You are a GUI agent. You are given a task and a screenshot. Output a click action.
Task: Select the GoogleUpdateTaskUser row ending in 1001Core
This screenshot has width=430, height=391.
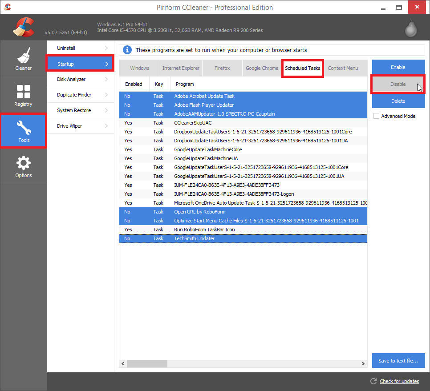tap(243, 167)
